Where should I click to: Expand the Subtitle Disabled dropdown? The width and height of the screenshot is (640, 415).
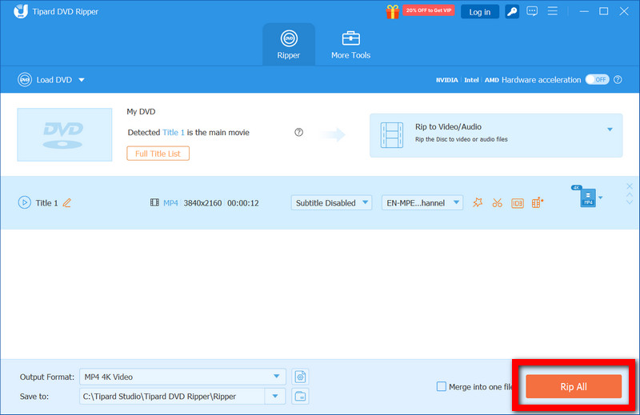(x=331, y=203)
